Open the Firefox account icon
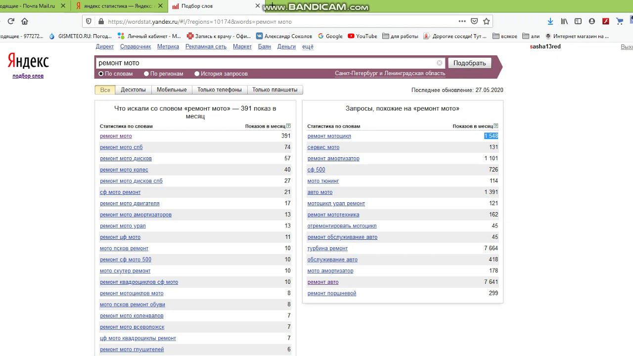 (x=592, y=21)
